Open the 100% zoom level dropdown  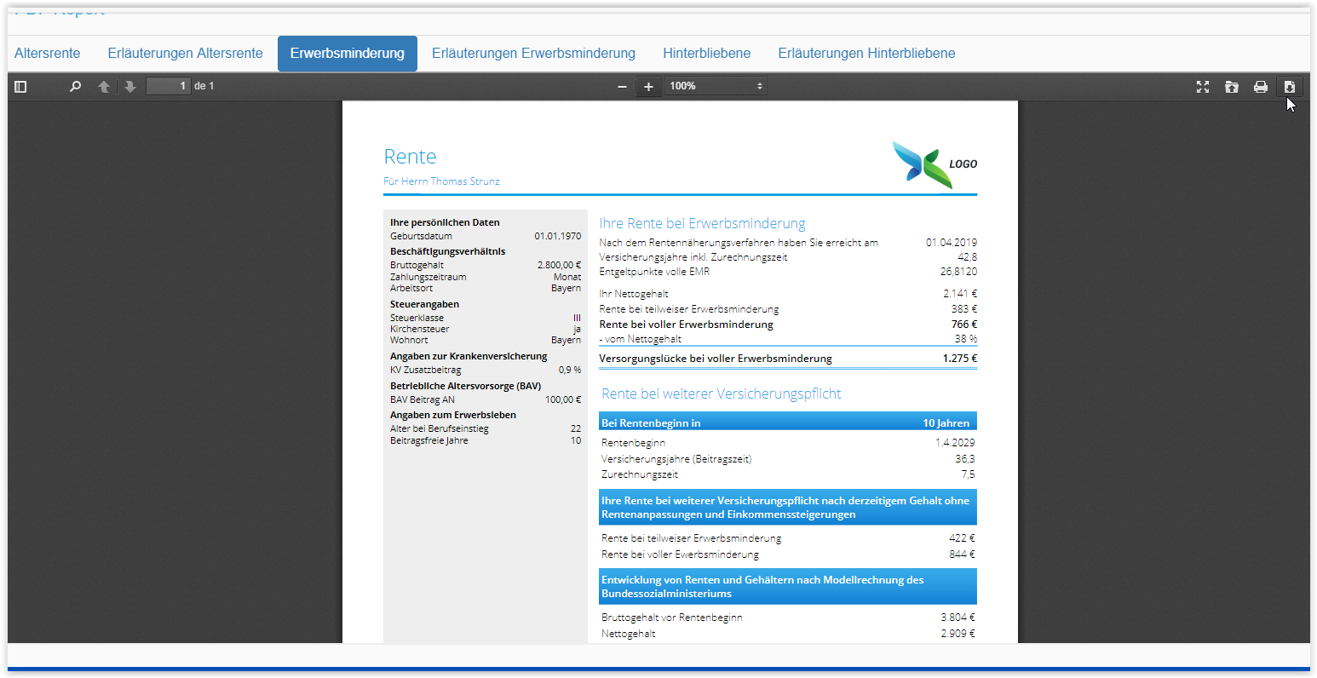click(x=716, y=86)
